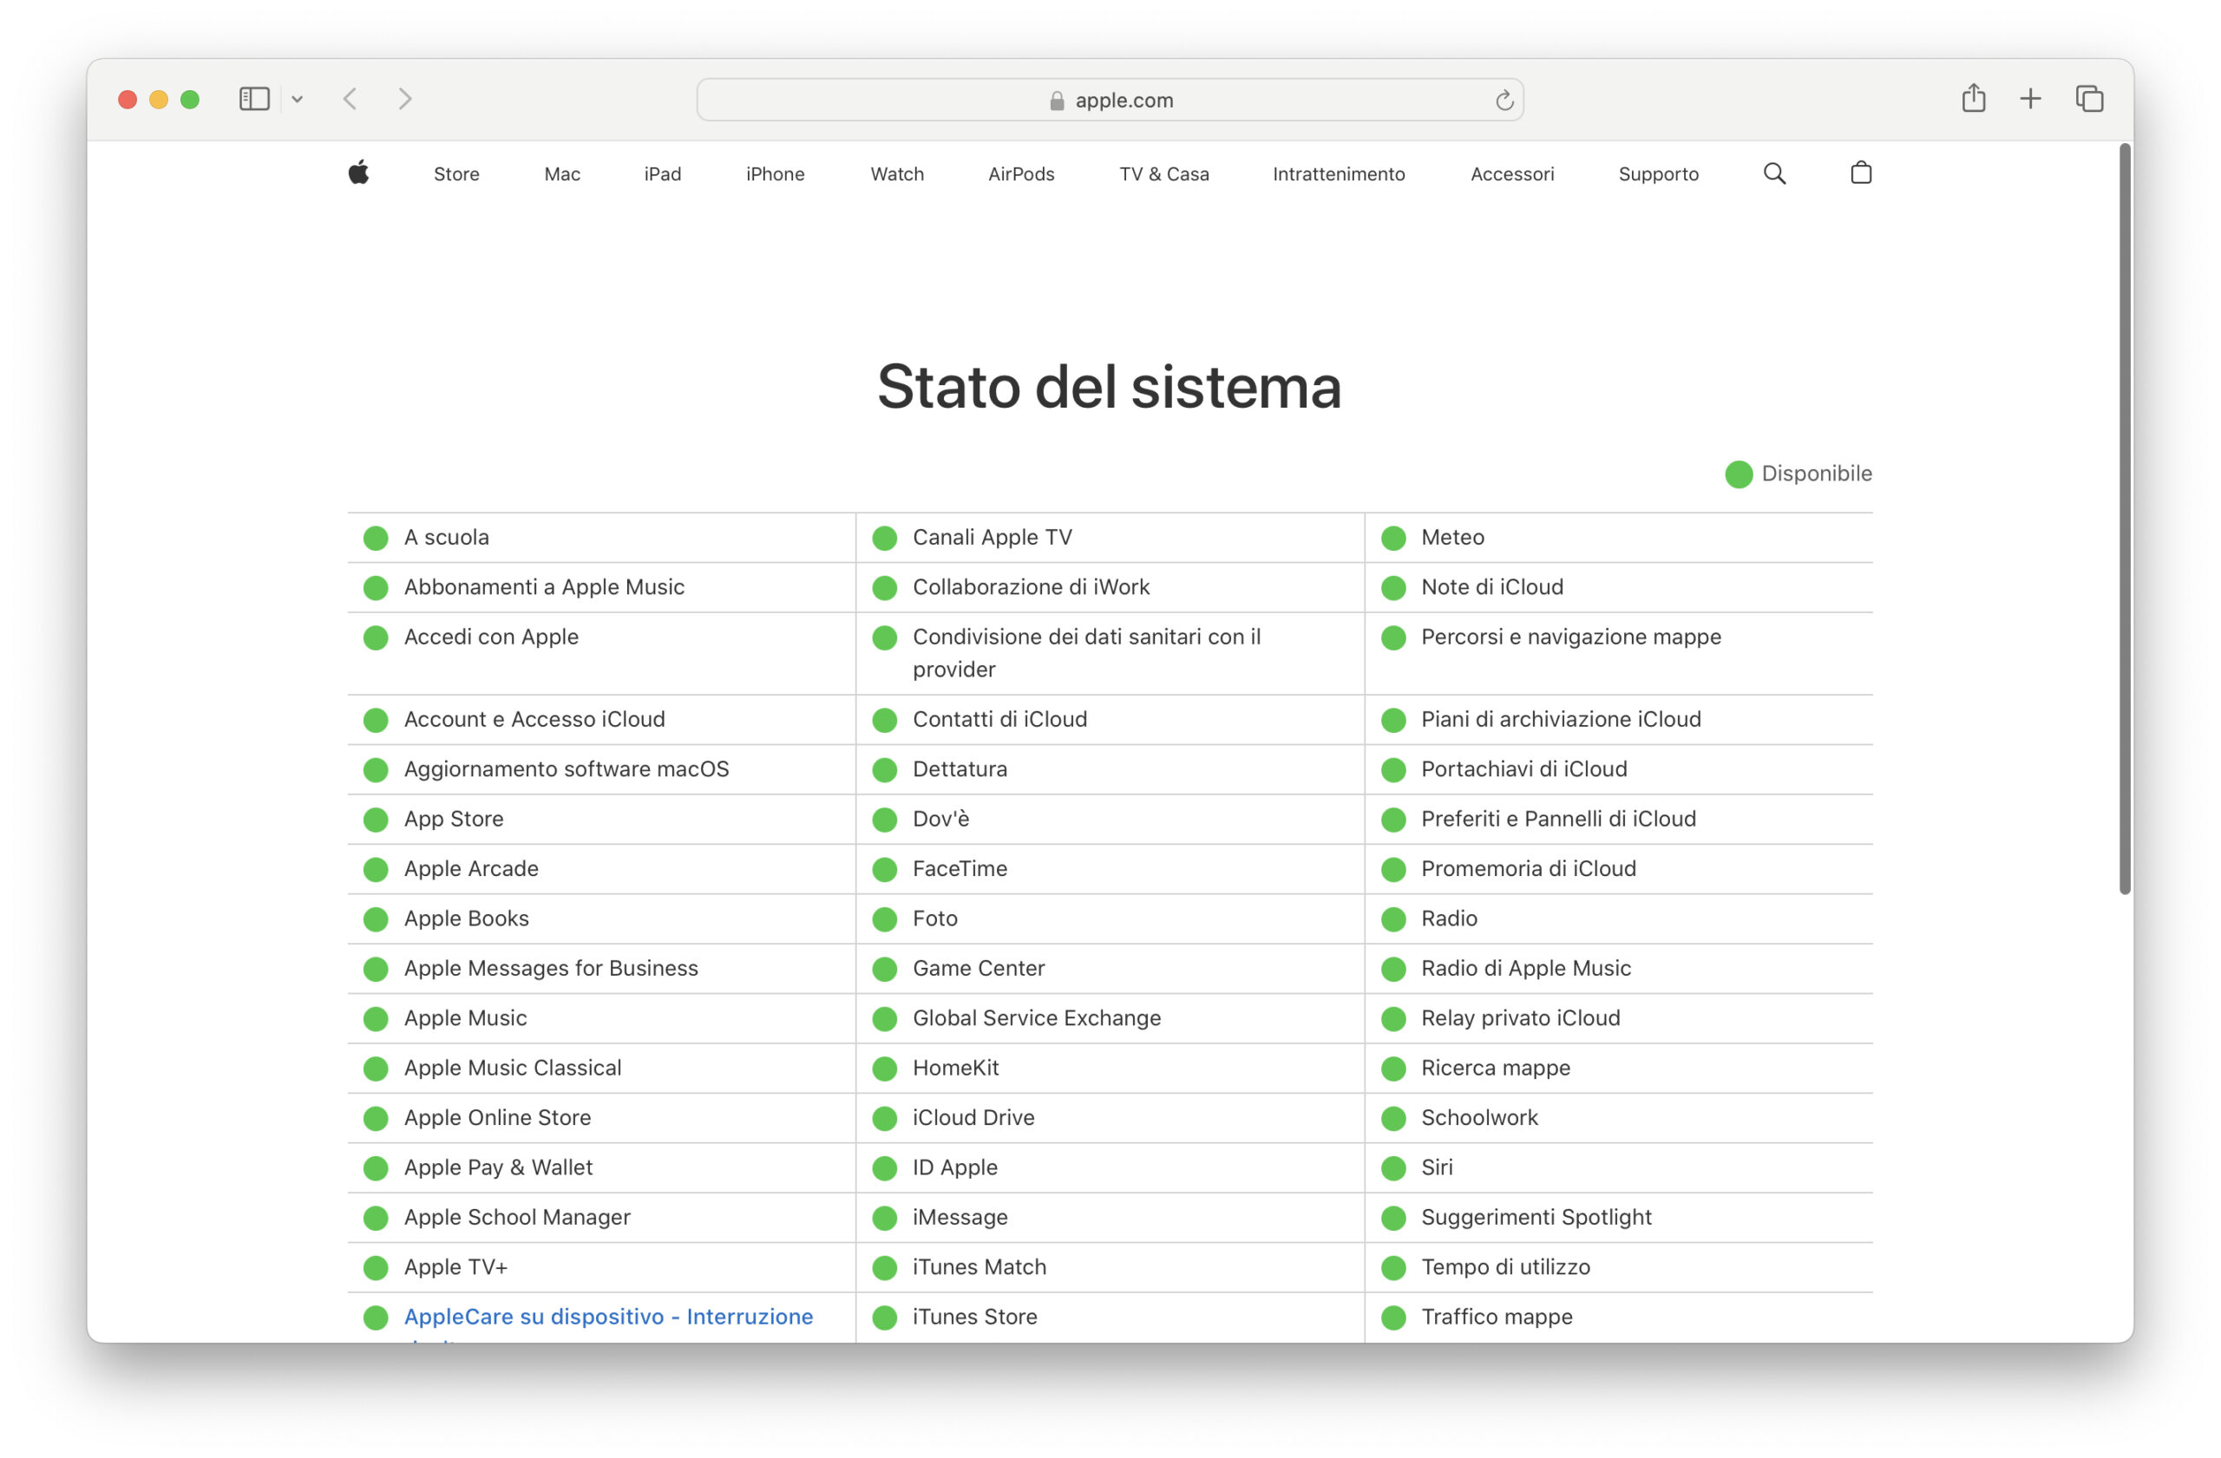
Task: Expand the sidebar dropdown chevron
Action: (297, 99)
